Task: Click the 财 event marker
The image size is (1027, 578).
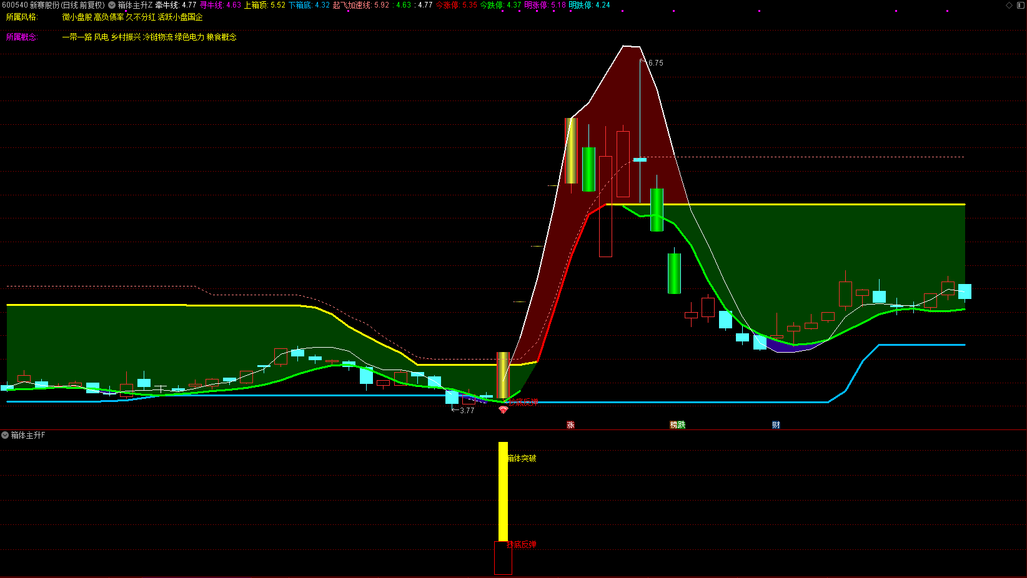Action: pos(776,424)
